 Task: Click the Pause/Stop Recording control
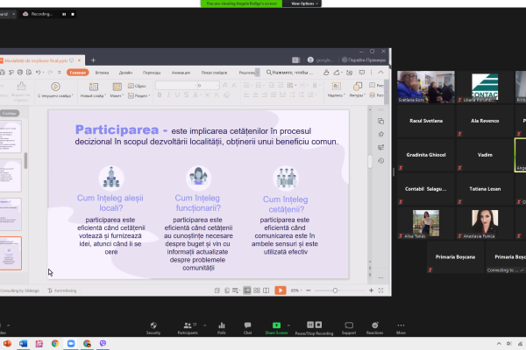tap(315, 325)
